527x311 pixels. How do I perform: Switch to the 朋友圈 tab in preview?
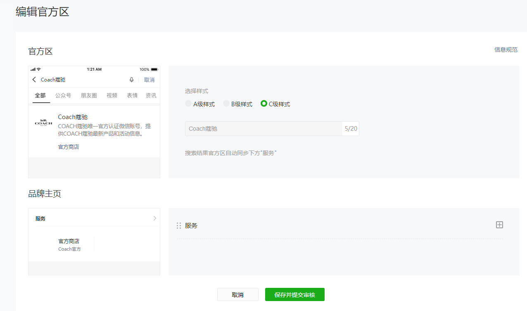pyautogui.click(x=89, y=95)
